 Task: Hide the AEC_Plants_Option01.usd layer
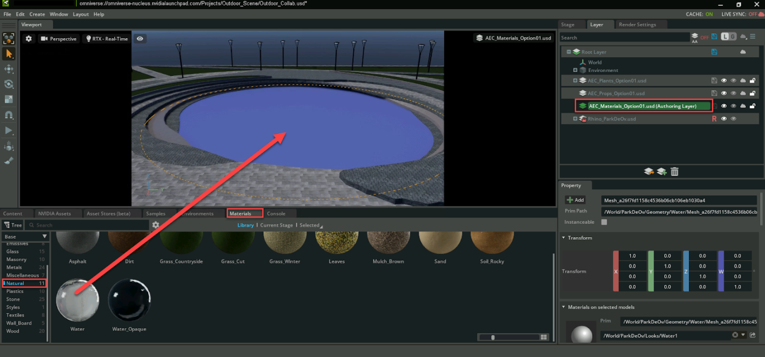point(724,81)
